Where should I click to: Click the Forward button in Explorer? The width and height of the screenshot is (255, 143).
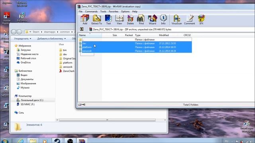pos(19,32)
